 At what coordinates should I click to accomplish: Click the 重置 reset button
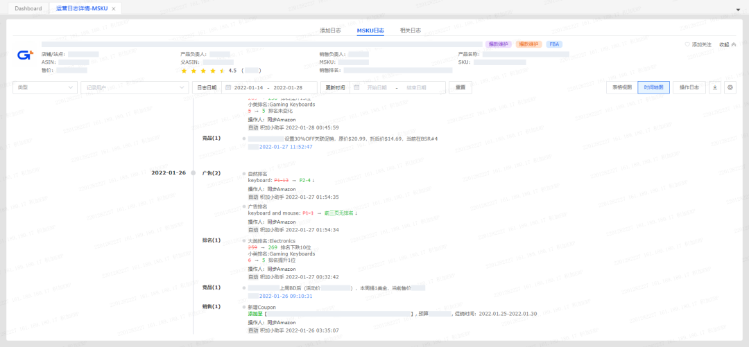tap(460, 88)
